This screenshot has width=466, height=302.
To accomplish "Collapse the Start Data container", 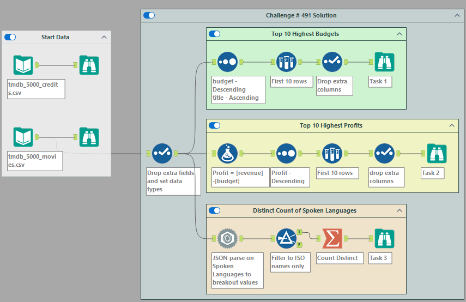I will click(x=104, y=37).
